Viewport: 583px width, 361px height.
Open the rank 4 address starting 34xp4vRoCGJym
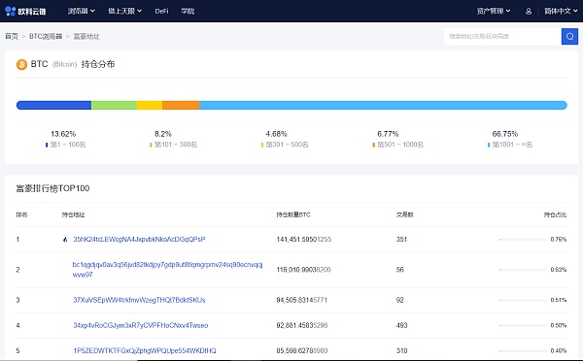[141, 325]
